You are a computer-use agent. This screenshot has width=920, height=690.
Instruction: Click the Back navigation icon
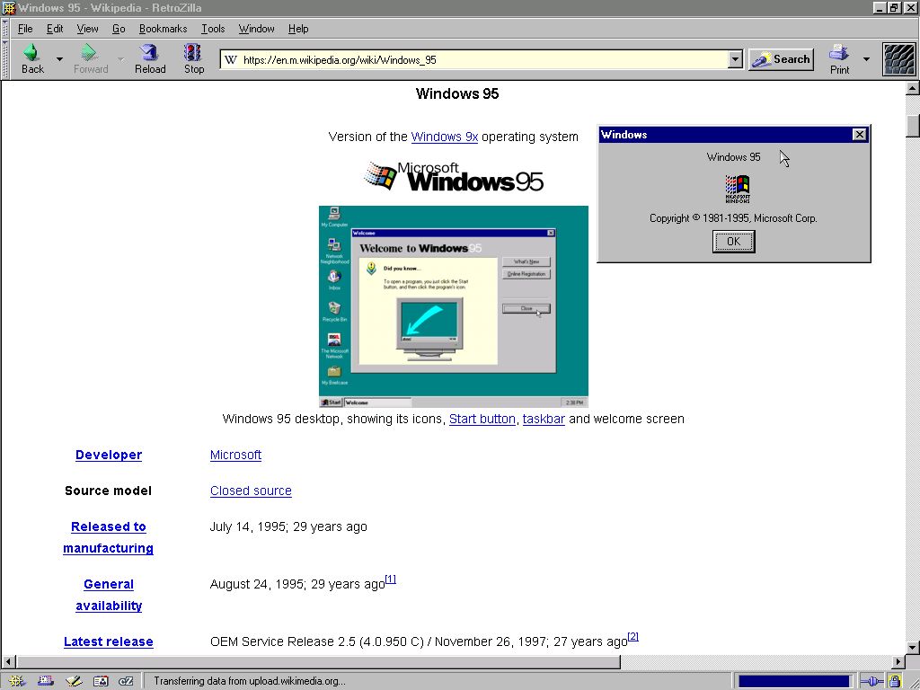pyautogui.click(x=32, y=58)
